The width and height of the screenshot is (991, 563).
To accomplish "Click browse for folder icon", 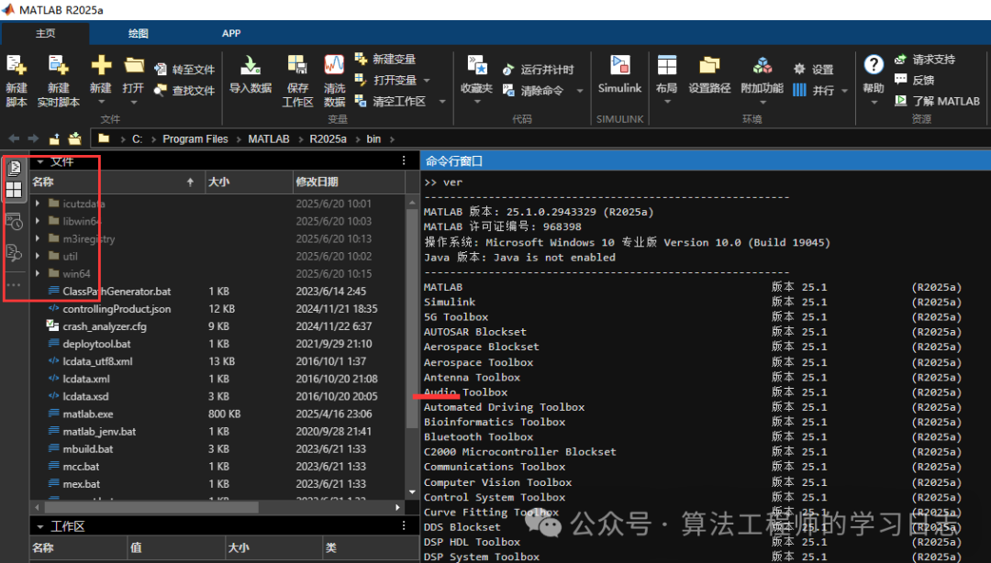I will tap(74, 138).
